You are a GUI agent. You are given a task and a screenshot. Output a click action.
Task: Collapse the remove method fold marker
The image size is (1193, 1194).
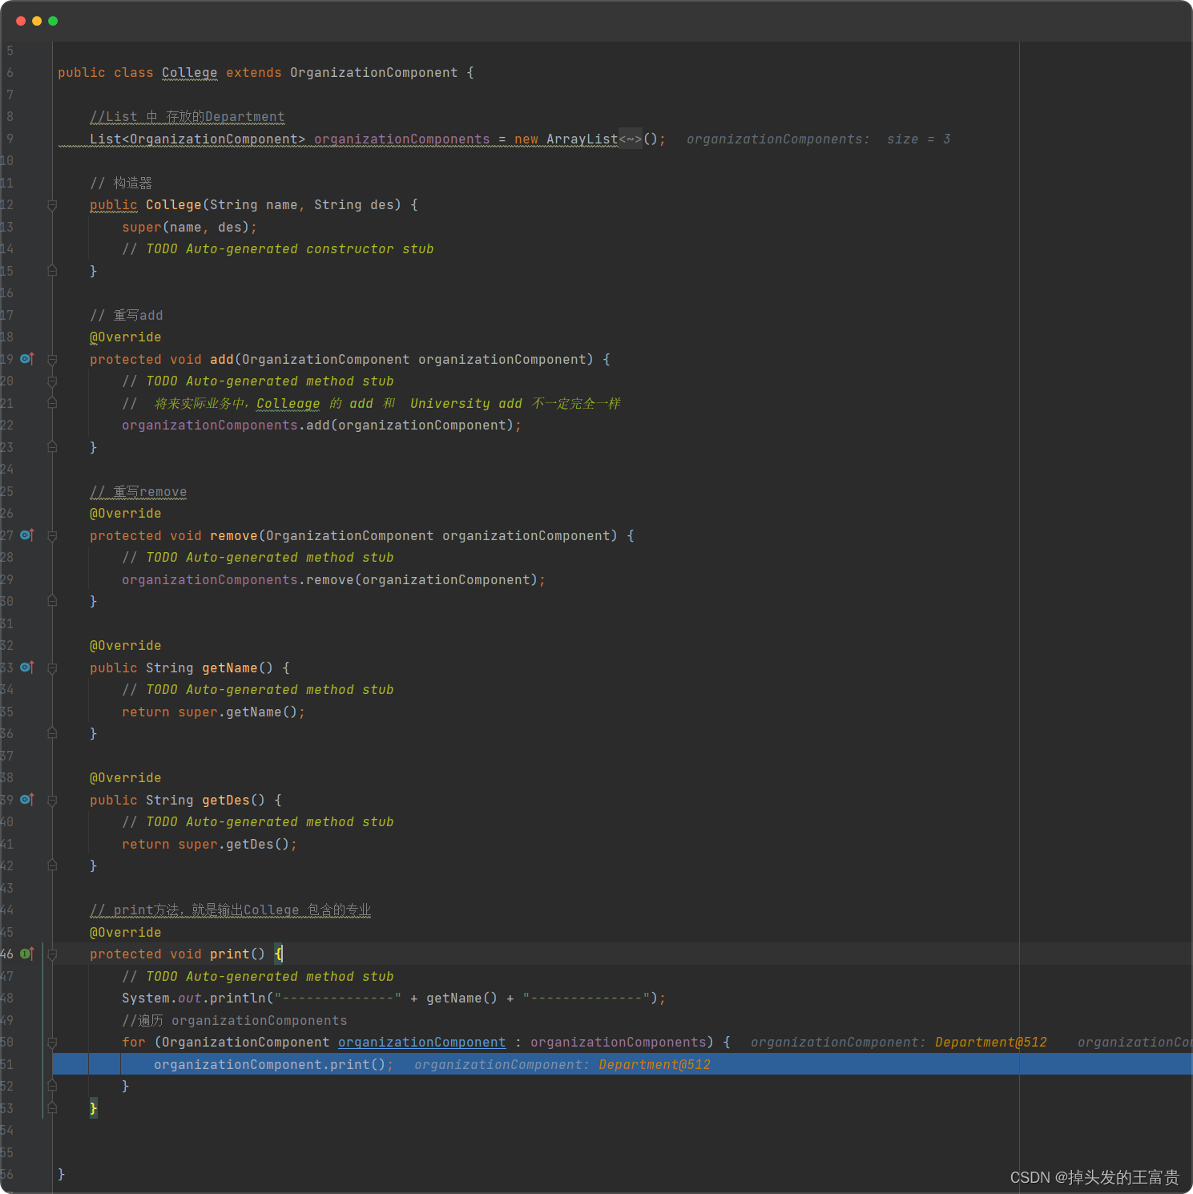click(52, 536)
